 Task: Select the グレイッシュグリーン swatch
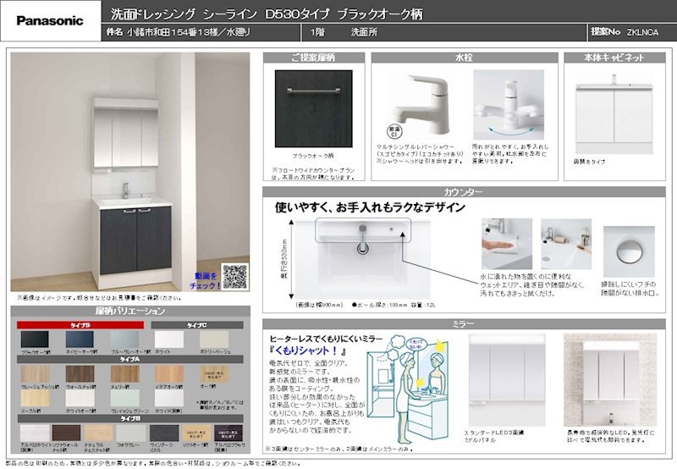(124, 398)
